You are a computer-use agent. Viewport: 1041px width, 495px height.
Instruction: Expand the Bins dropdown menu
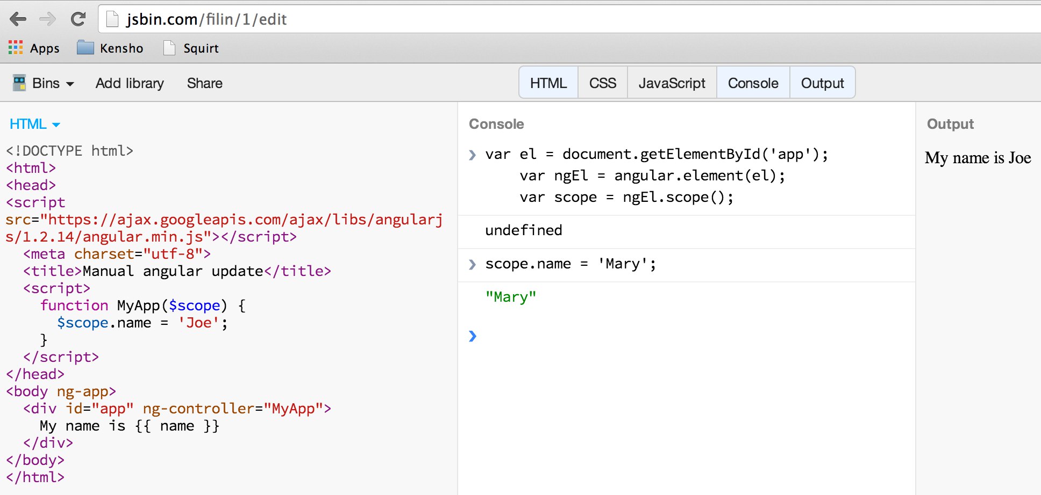pos(53,83)
